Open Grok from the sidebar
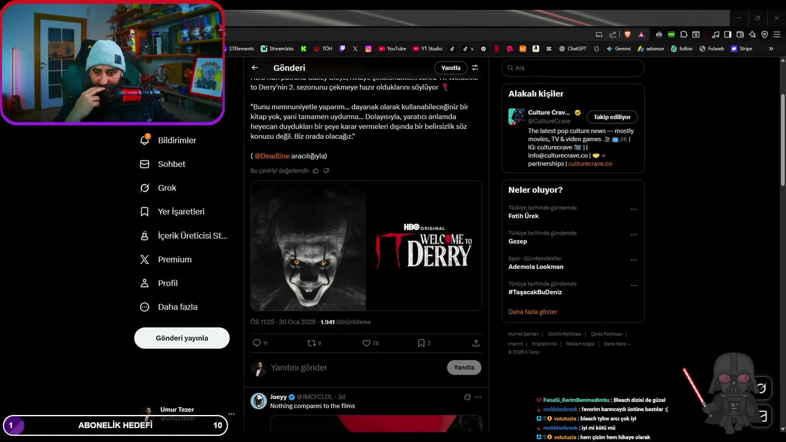 point(158,188)
